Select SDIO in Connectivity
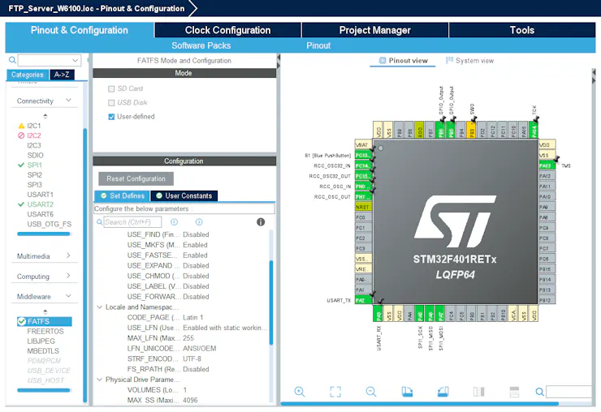This screenshot has width=601, height=412. 35,156
